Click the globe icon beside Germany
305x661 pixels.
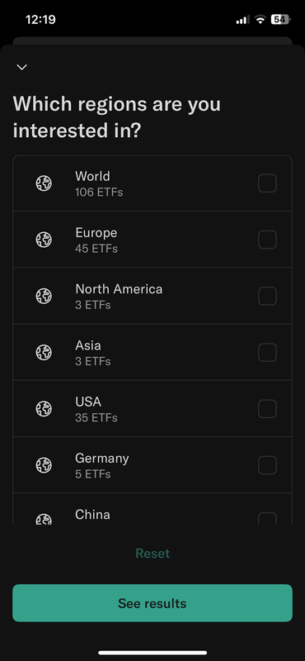point(44,465)
